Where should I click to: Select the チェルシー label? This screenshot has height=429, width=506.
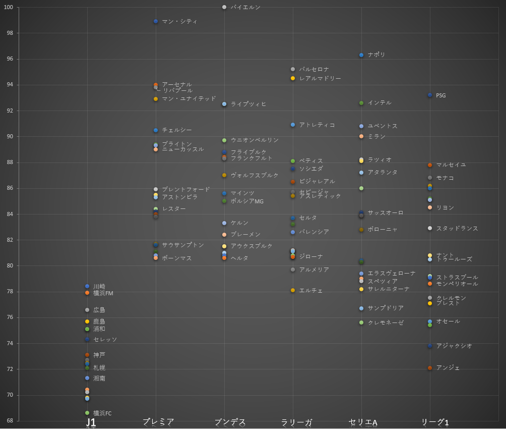click(x=177, y=130)
